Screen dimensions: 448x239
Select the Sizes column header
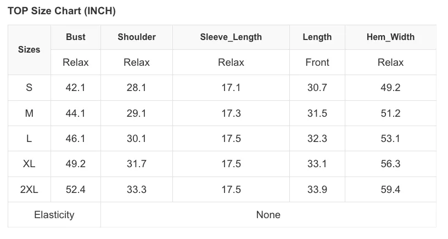pyautogui.click(x=29, y=50)
